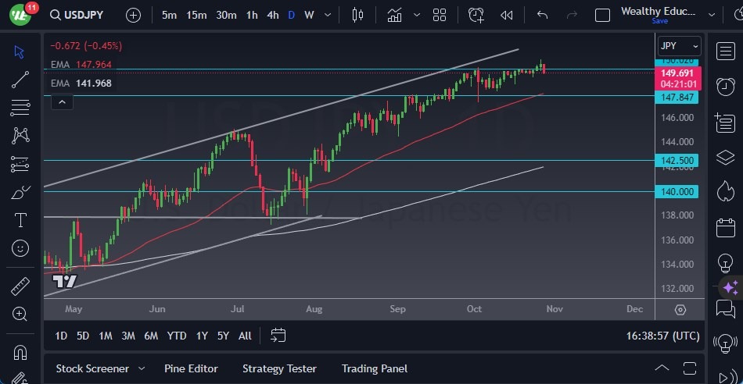Open the Strategy Tester tab

click(x=279, y=368)
